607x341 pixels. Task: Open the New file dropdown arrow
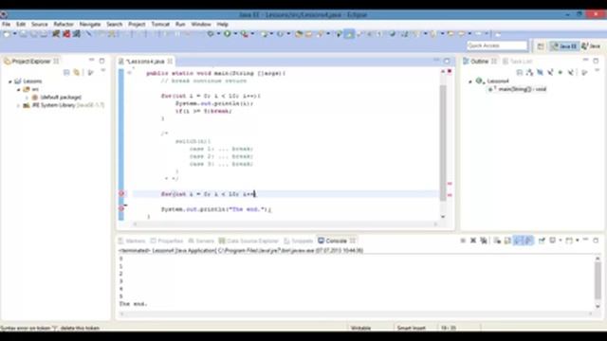click(x=15, y=34)
